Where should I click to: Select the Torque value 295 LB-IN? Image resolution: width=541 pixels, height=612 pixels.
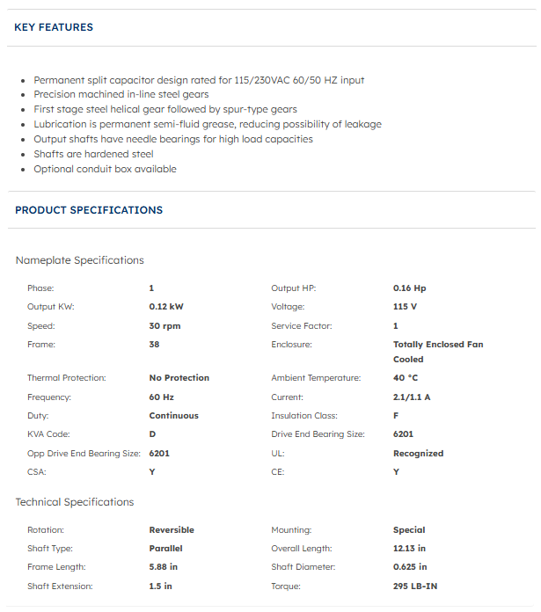(417, 586)
